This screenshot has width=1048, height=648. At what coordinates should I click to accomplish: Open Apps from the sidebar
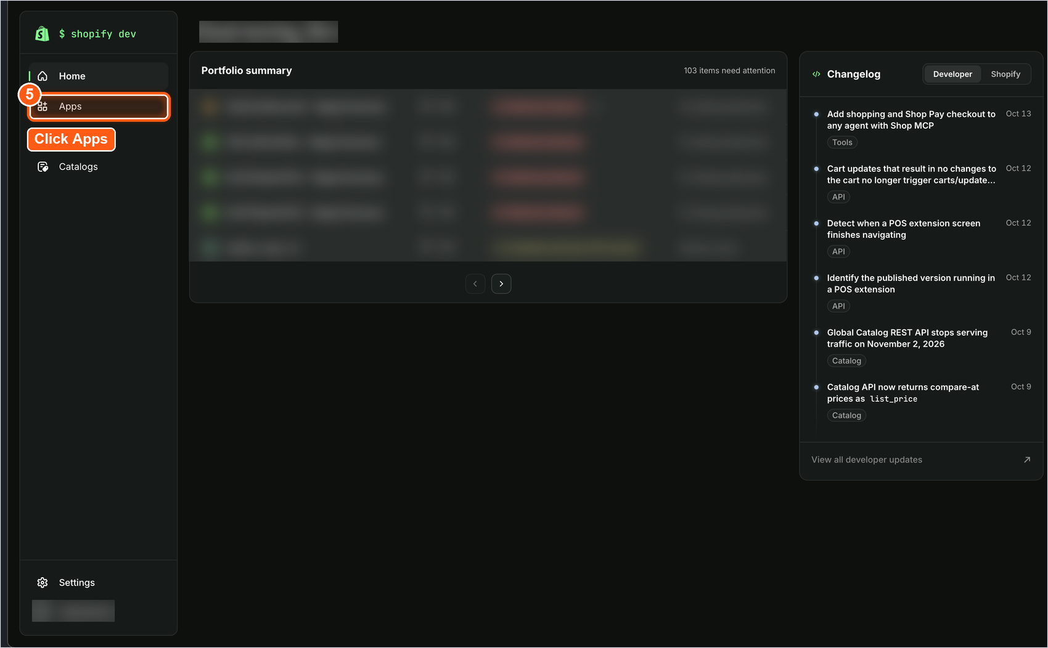[99, 107]
